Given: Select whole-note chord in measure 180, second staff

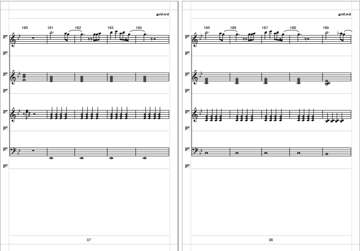Looking at the screenshot, I should pos(24,77).
